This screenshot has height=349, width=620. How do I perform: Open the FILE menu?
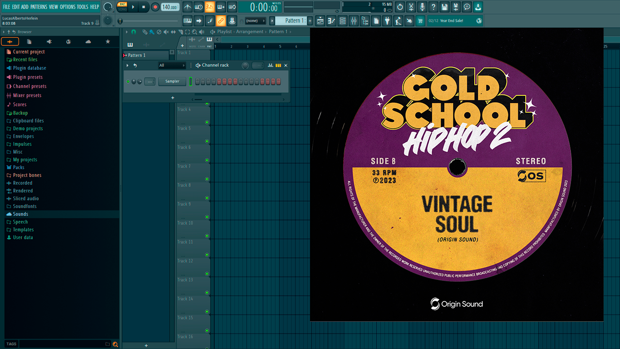click(x=6, y=7)
